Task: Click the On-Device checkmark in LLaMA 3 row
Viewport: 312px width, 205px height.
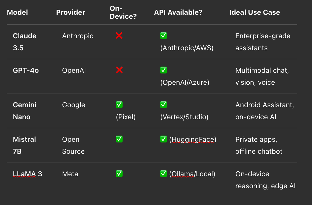Action: point(119,174)
